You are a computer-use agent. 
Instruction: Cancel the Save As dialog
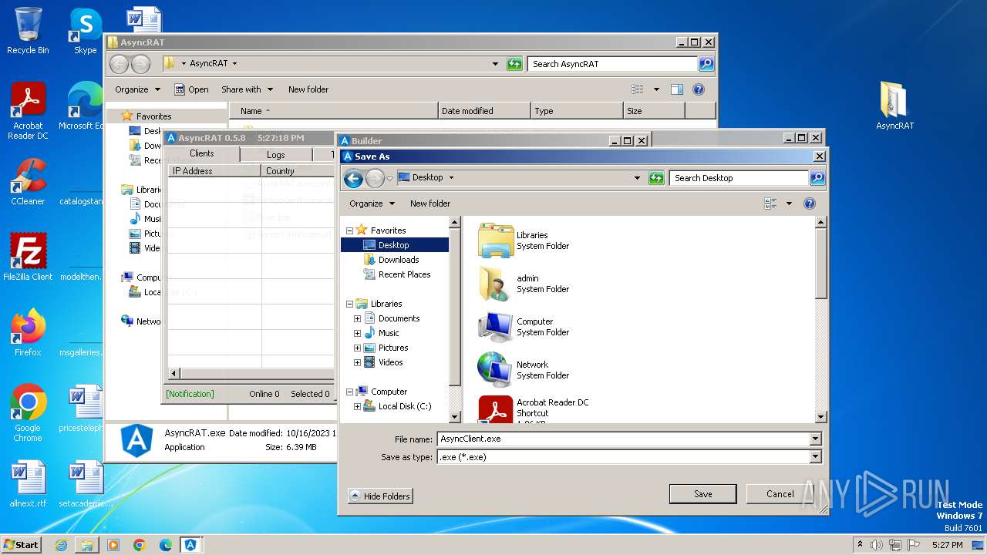[780, 494]
